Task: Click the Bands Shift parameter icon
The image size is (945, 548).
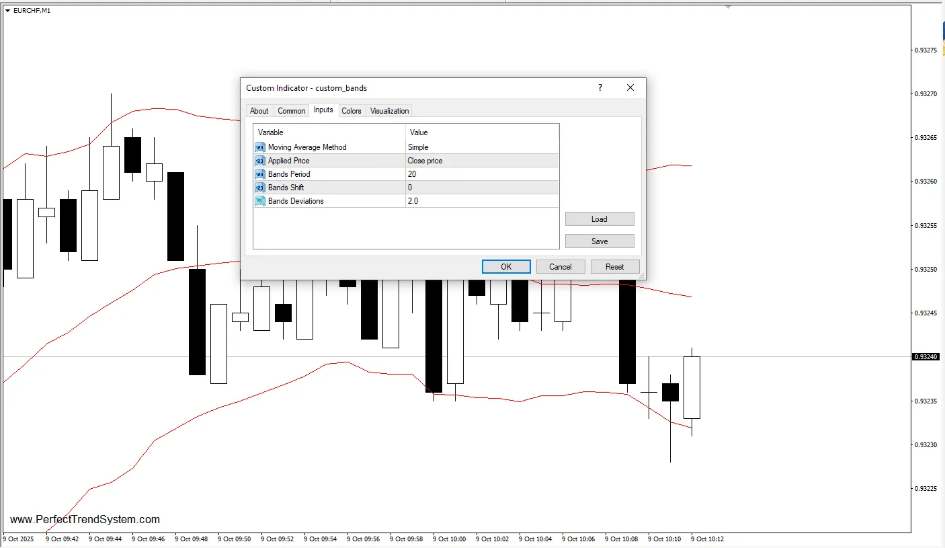Action: (259, 188)
